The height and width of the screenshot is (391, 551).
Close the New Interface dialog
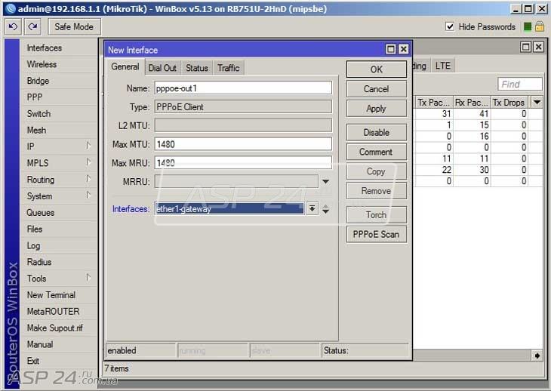click(403, 49)
